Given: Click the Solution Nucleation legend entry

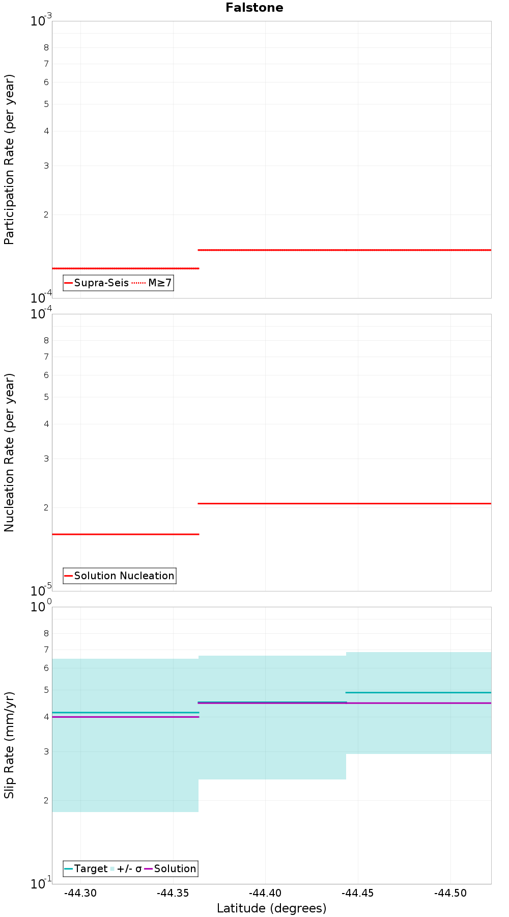Looking at the screenshot, I should tap(120, 576).
